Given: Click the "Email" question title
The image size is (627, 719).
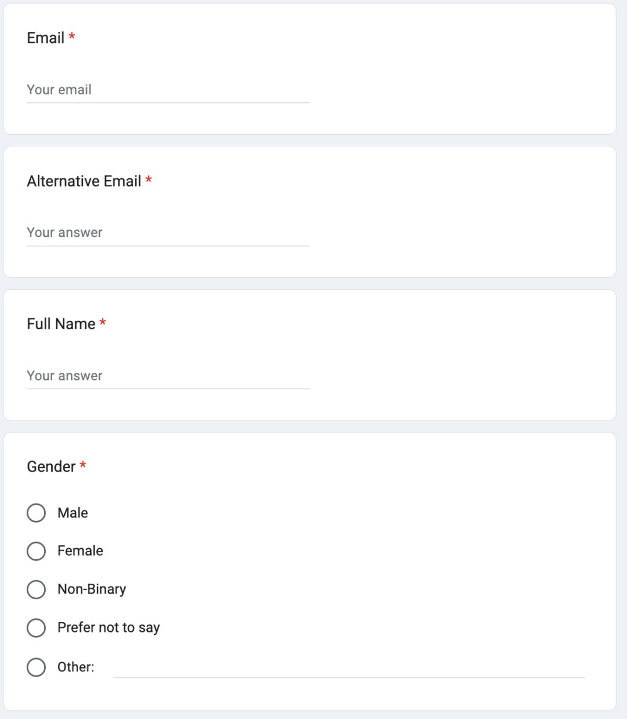Looking at the screenshot, I should [x=45, y=38].
